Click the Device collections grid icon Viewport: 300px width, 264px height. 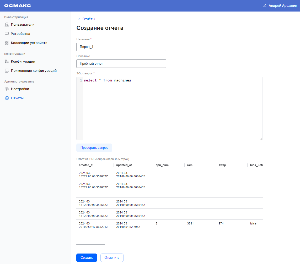(x=7, y=43)
